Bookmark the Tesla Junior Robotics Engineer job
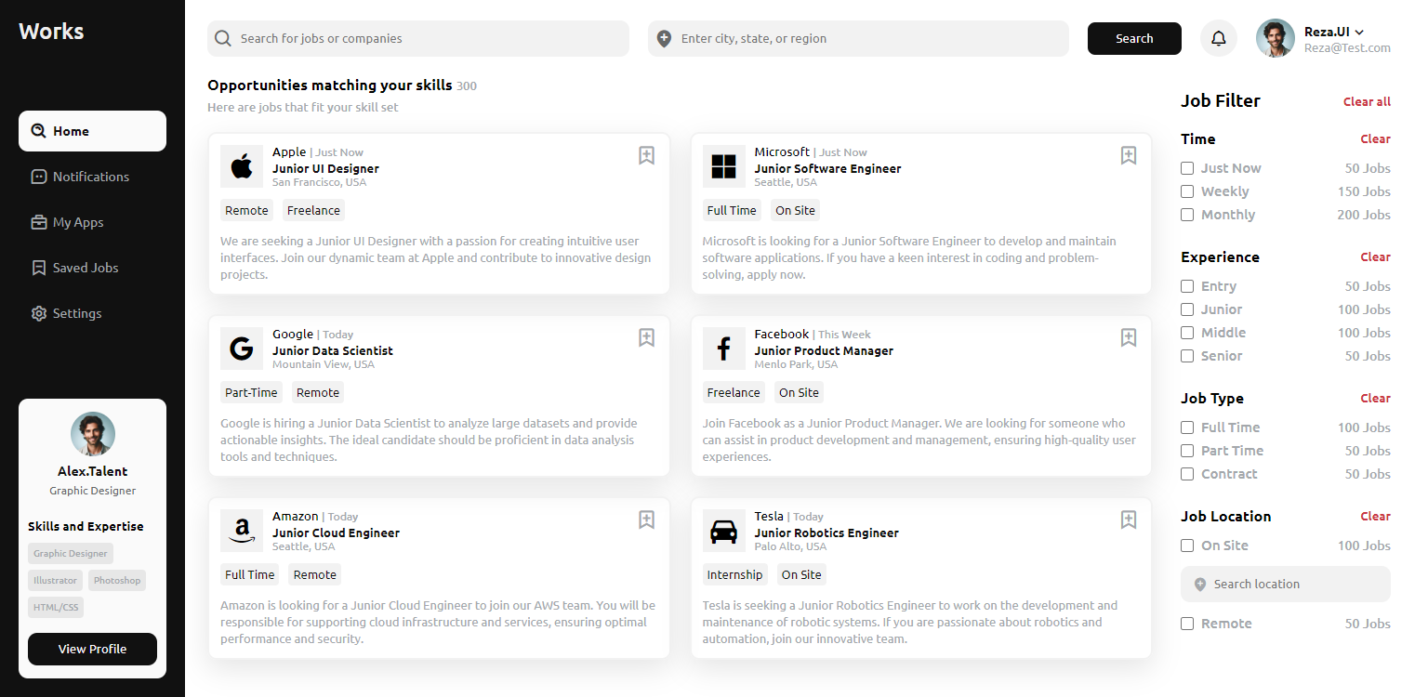Viewport: 1428px width, 697px height. coord(1128,519)
